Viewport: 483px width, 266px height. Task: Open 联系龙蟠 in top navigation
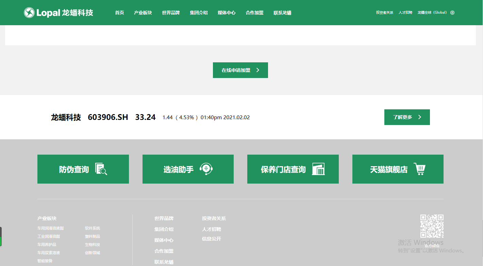(282, 13)
